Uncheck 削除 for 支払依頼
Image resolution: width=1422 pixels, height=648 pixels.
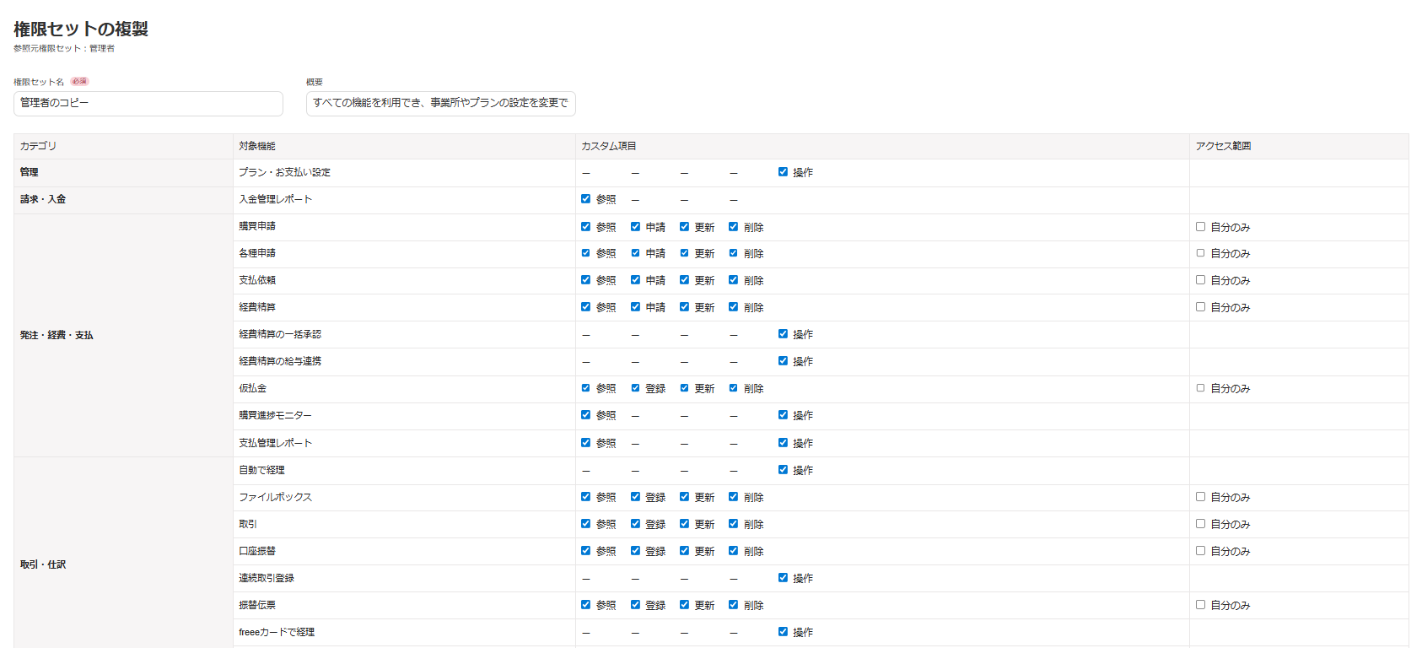(733, 280)
